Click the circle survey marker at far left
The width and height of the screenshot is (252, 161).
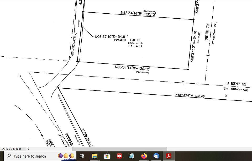tap(20, 76)
